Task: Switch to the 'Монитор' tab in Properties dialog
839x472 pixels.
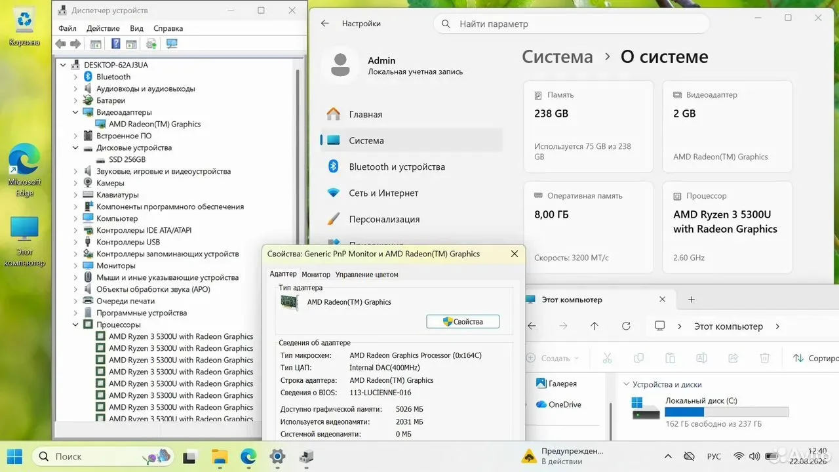Action: point(316,275)
